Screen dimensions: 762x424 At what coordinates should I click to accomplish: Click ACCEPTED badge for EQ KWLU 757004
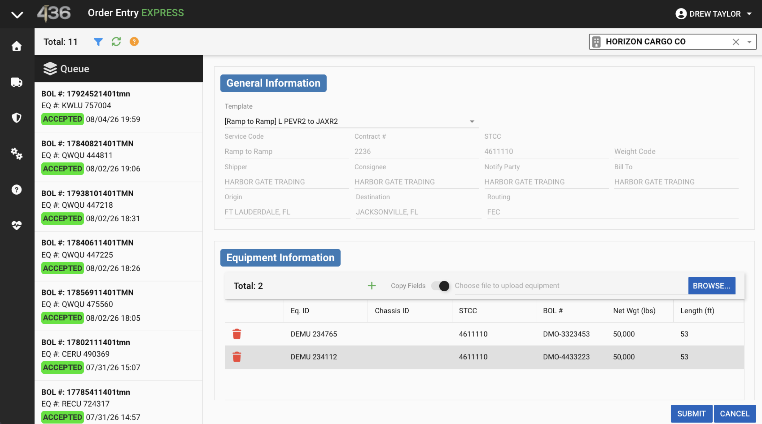coord(63,119)
